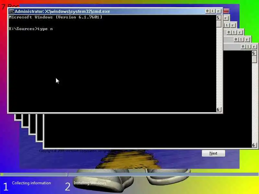Click the 'r' close glyph of the lowest cascaded cmd window
Screen dimensions: 259x194
coord(254,47)
